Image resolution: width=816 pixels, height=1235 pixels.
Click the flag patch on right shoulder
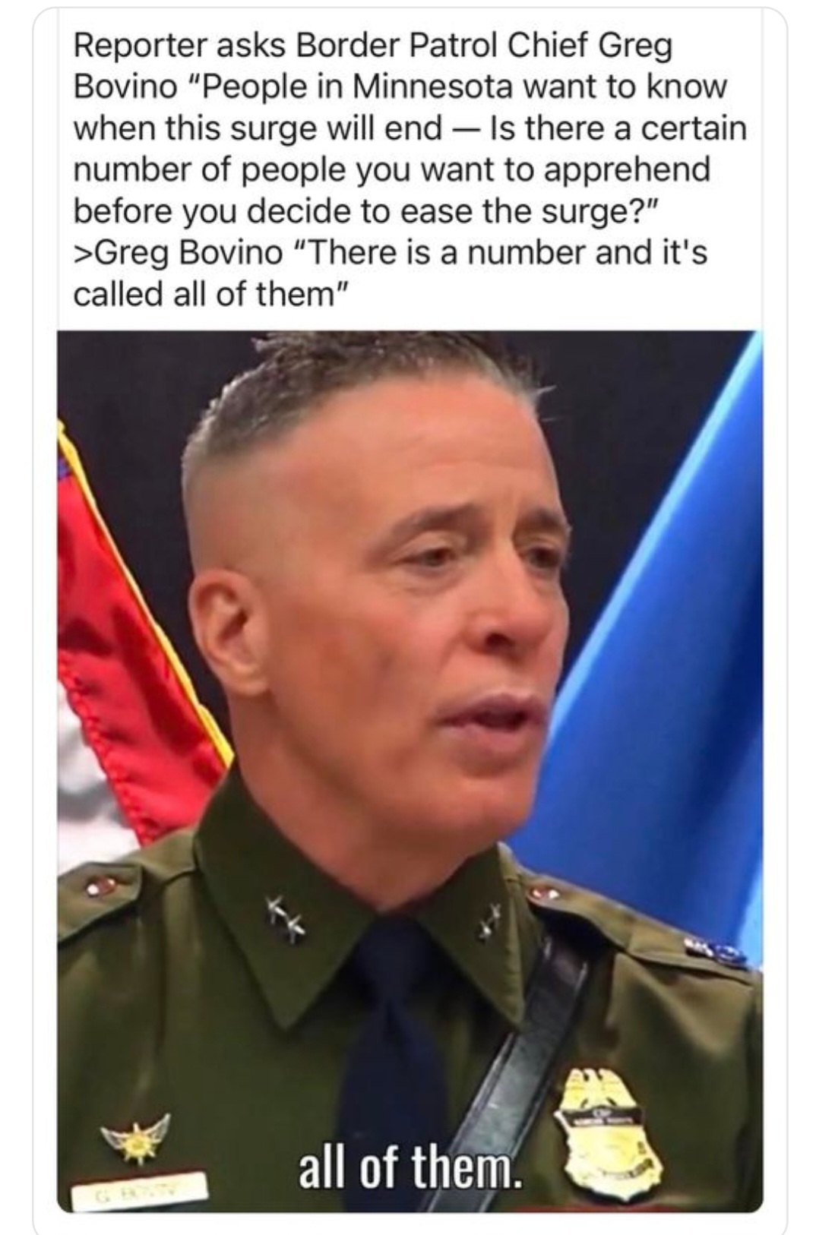(x=715, y=950)
